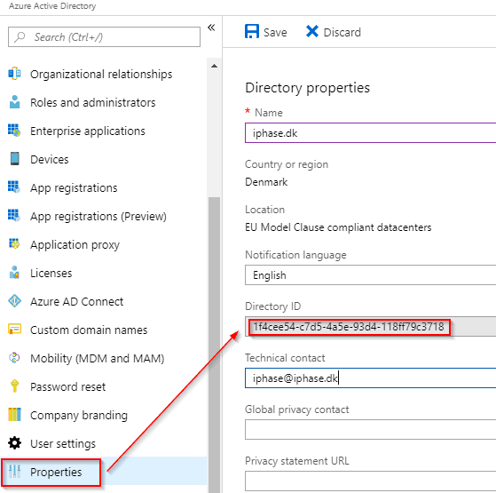496x493 pixels.
Task: Click the Global privacy contact field
Action: (370, 429)
